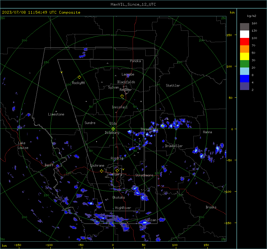This screenshot has width=267, height=249.
Task: Select the white 100-130 legend swatch
Action: coord(244,34)
